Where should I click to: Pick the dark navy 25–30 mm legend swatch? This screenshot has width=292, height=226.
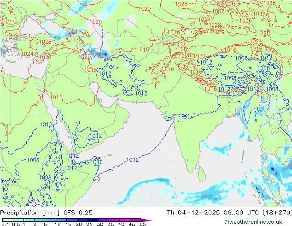point(93,220)
